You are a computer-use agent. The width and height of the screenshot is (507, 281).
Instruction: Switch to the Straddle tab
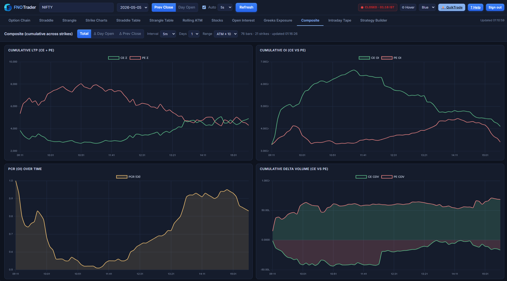pyautogui.click(x=46, y=20)
